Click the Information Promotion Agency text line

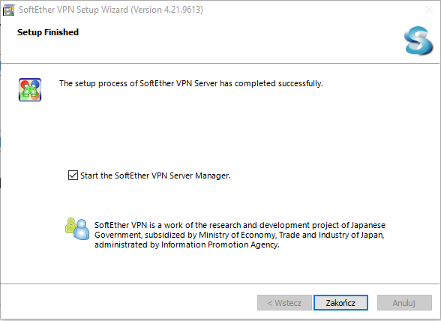pyautogui.click(x=187, y=244)
